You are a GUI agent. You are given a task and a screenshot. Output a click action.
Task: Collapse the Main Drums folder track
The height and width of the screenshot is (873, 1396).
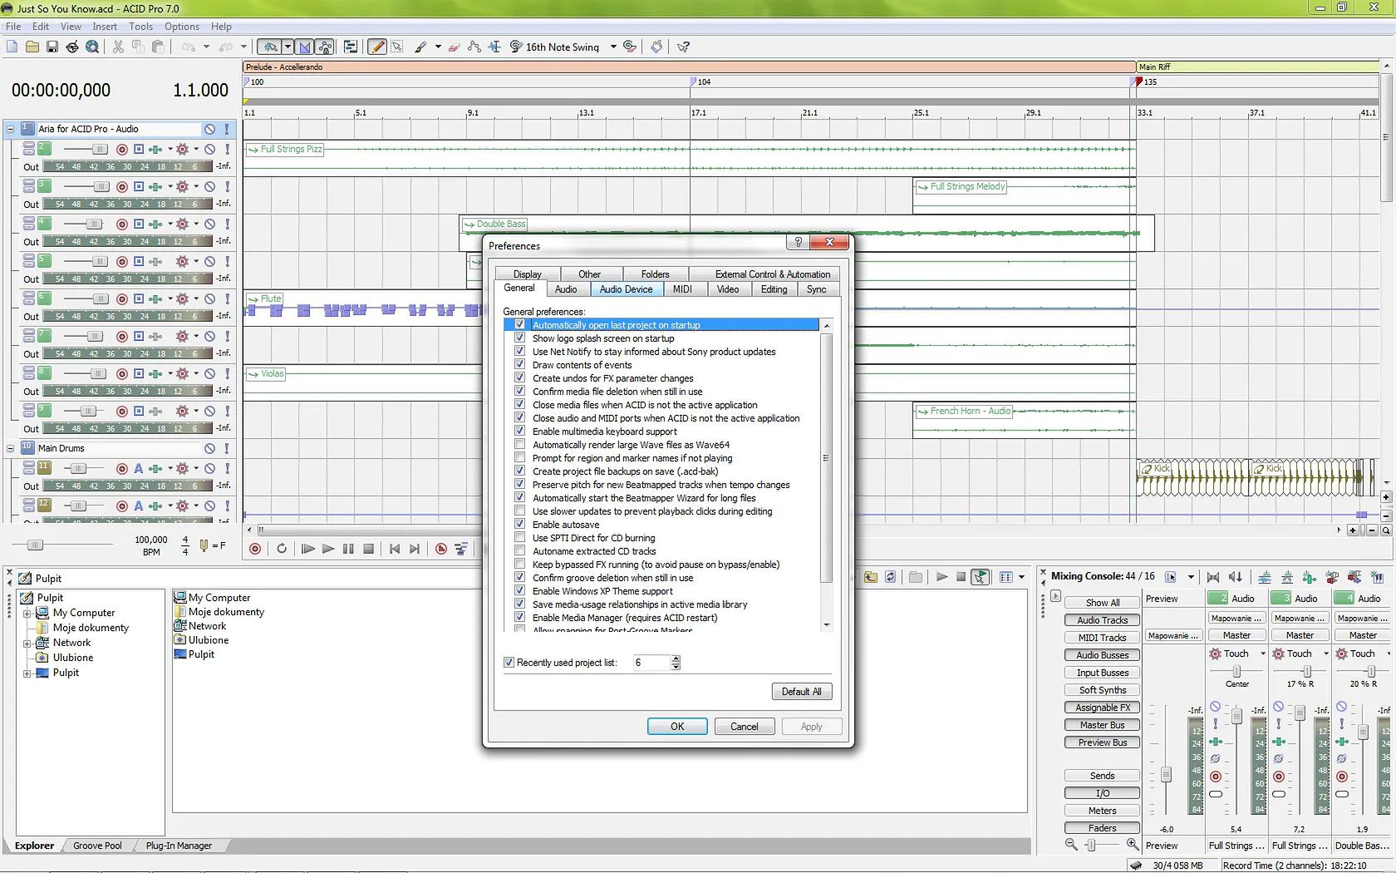tap(10, 448)
